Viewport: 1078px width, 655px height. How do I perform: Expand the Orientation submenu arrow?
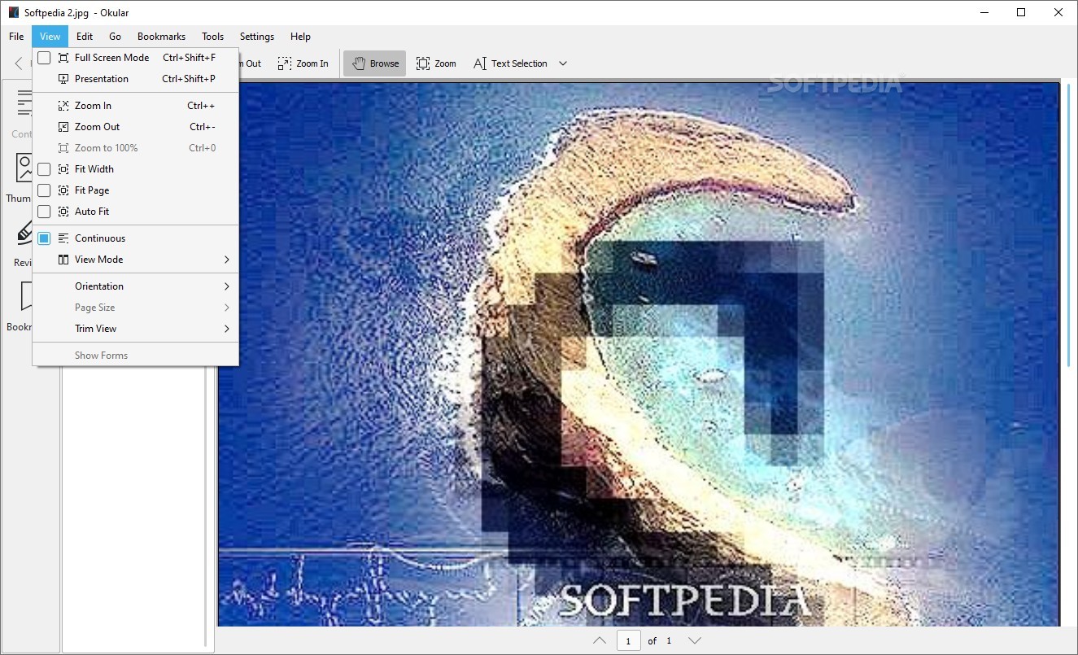tap(227, 286)
